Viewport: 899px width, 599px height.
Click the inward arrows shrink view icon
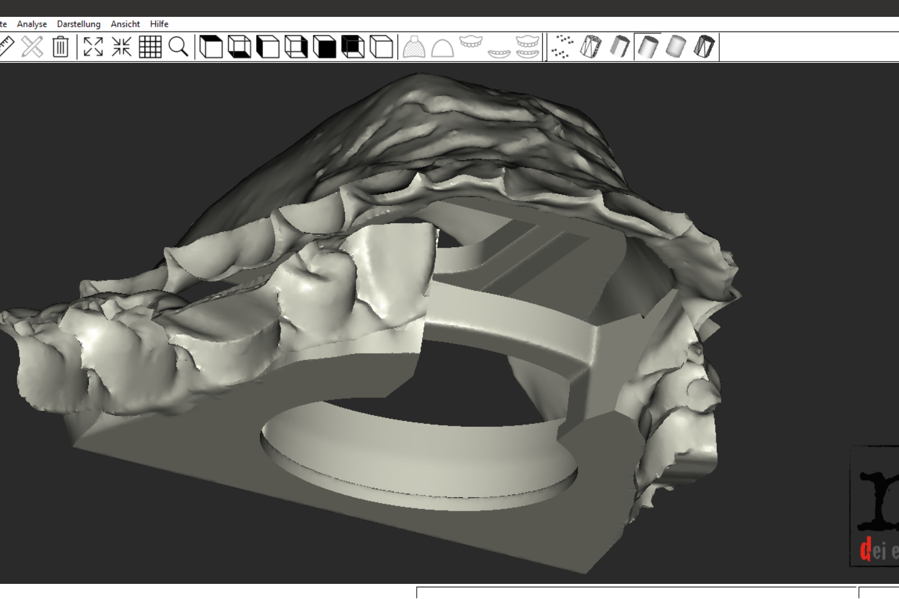pos(122,47)
